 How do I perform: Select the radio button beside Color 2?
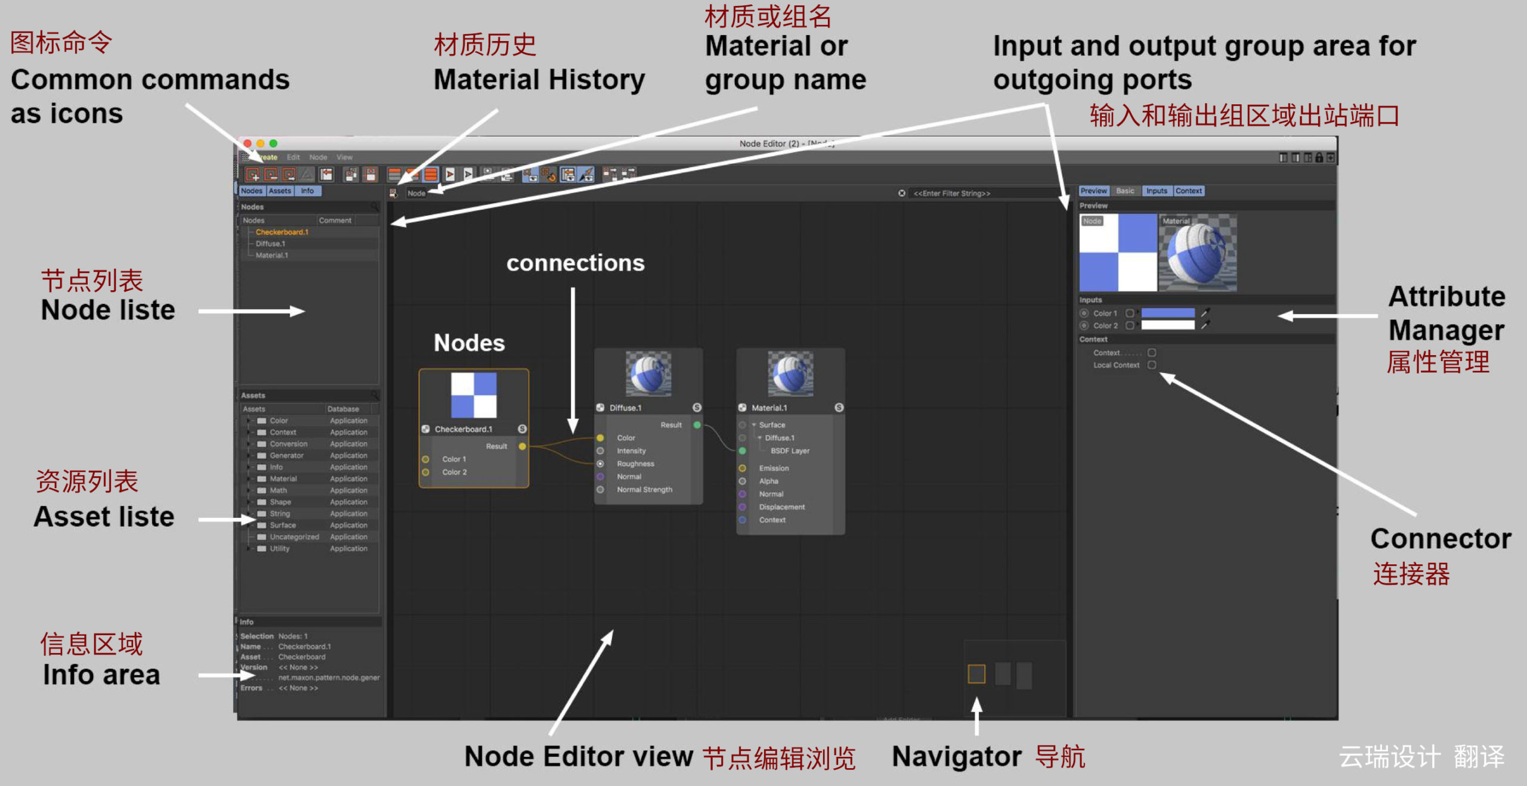[x=1083, y=325]
